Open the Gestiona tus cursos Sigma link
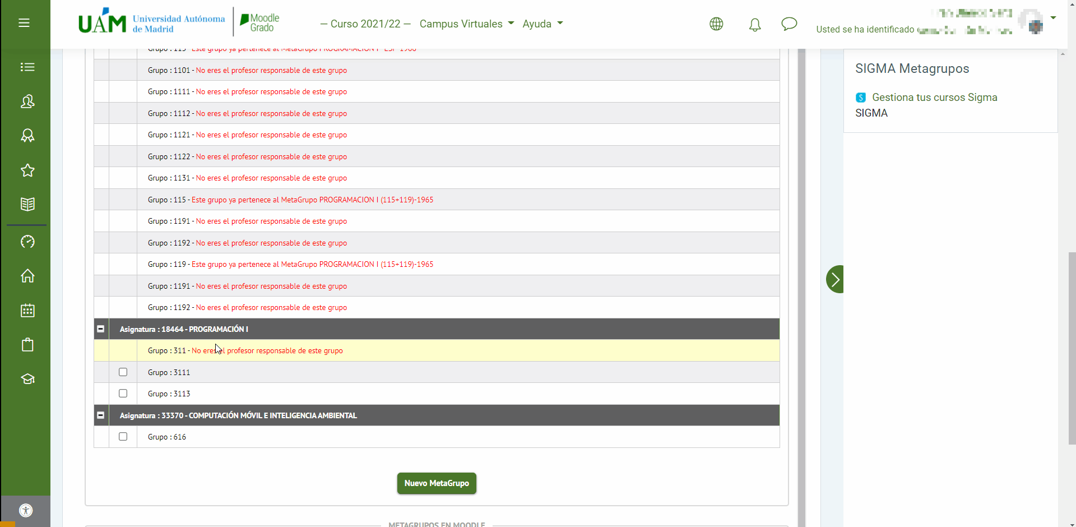Screen dimensions: 1076x527 click(934, 98)
